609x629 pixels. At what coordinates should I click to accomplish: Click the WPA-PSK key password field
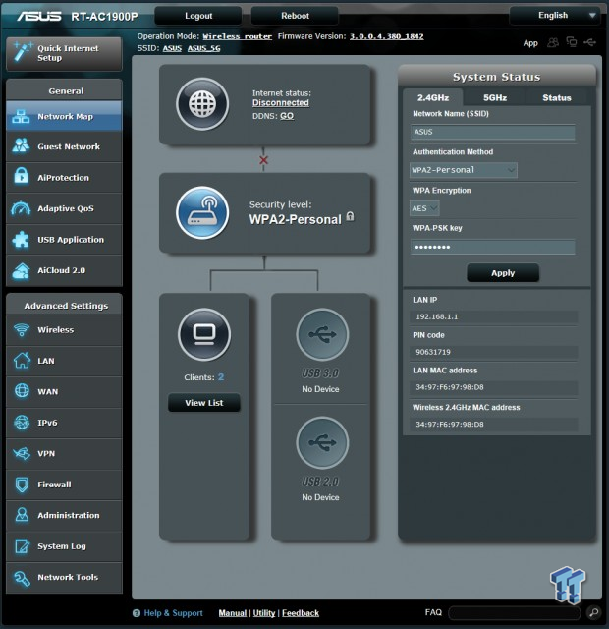pos(493,247)
